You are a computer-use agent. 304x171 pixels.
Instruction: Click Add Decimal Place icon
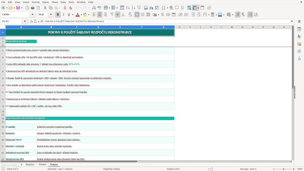[180, 15]
